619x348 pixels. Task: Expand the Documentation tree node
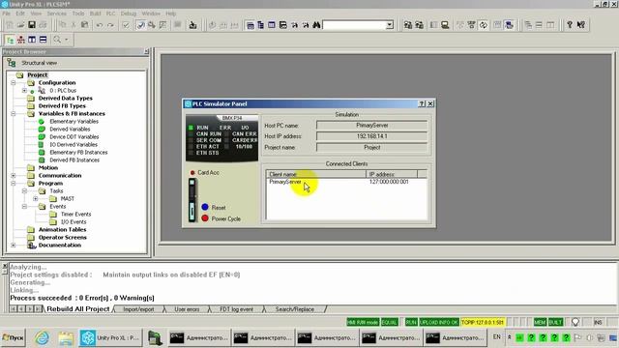point(14,245)
